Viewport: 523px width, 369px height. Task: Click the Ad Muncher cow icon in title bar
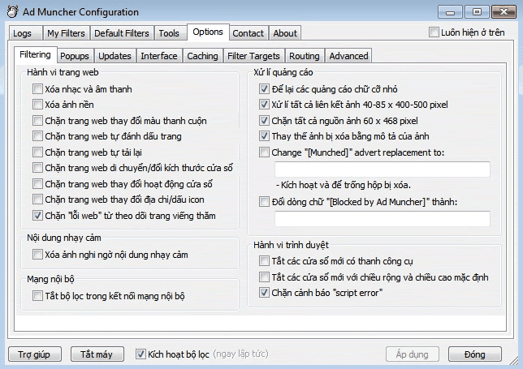tap(13, 11)
